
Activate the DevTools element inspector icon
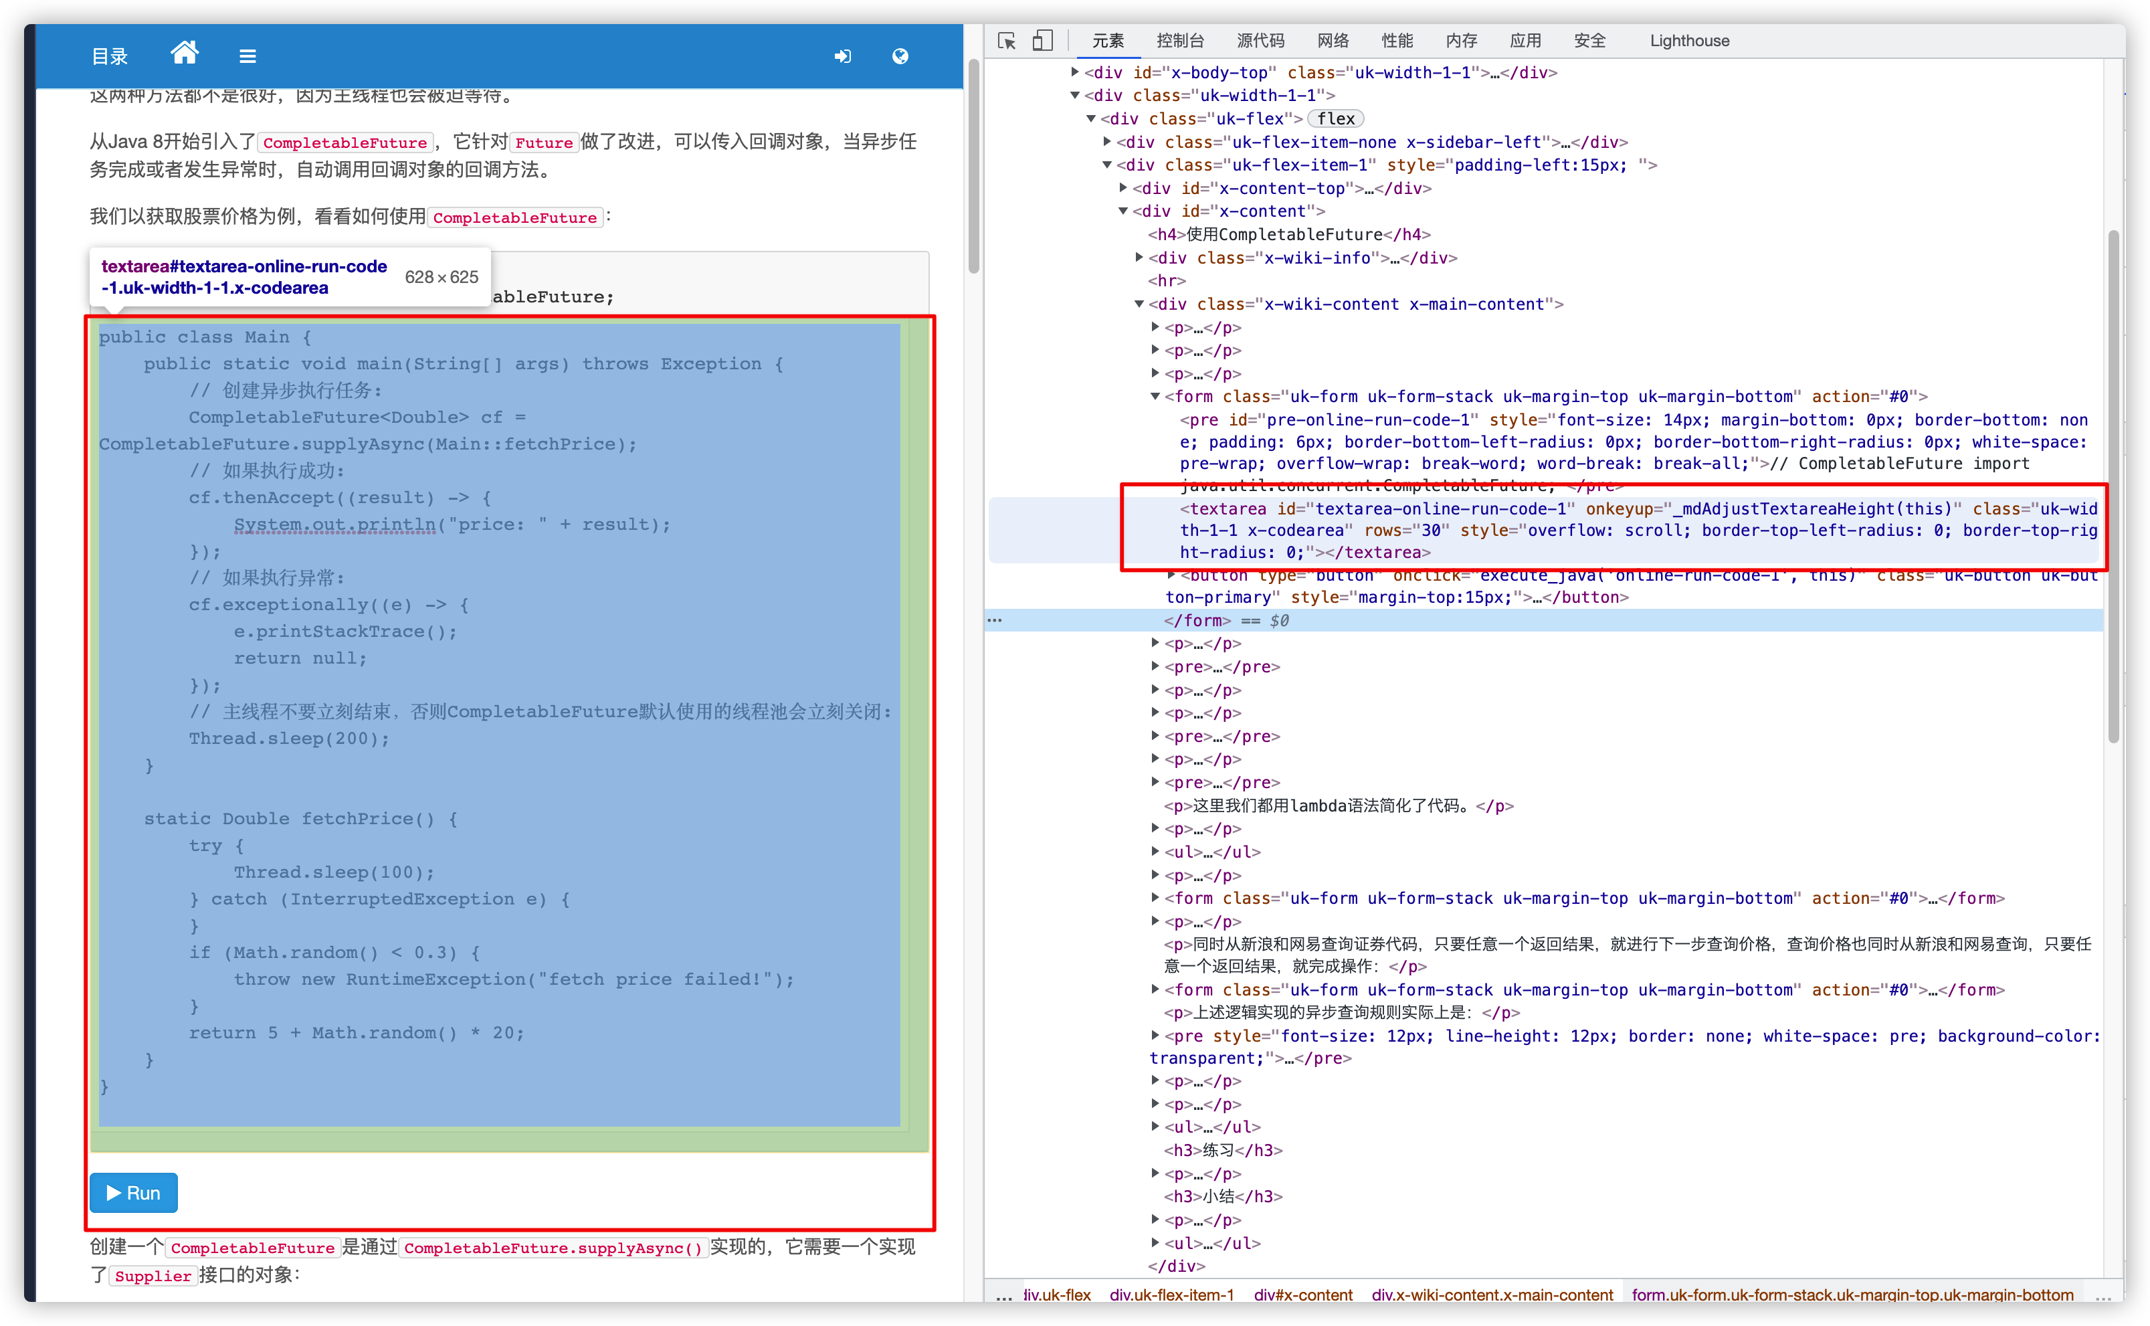(1007, 40)
